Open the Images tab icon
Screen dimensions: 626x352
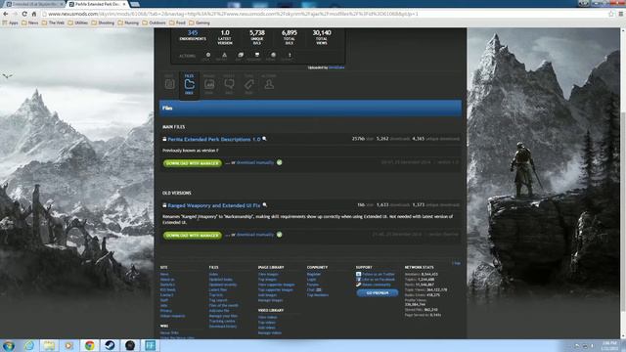pos(209,84)
